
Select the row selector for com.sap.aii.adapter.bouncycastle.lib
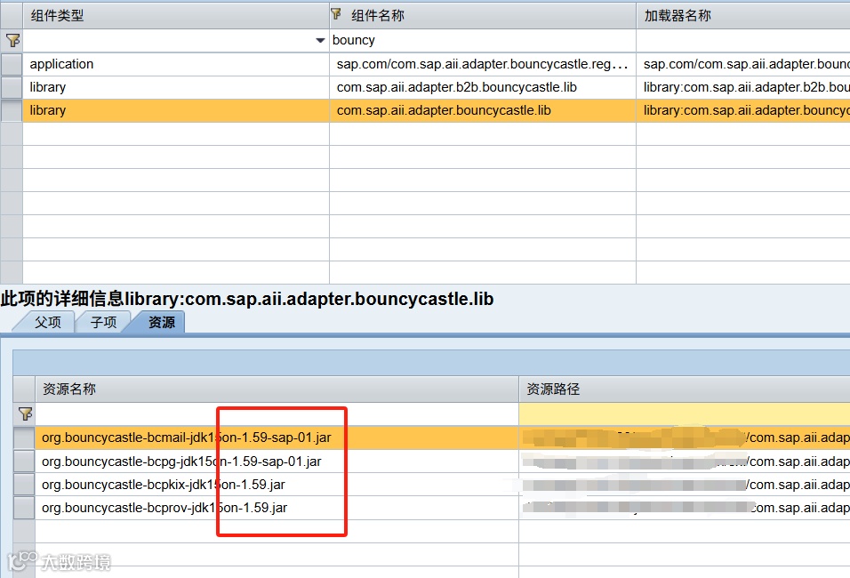click(x=12, y=110)
